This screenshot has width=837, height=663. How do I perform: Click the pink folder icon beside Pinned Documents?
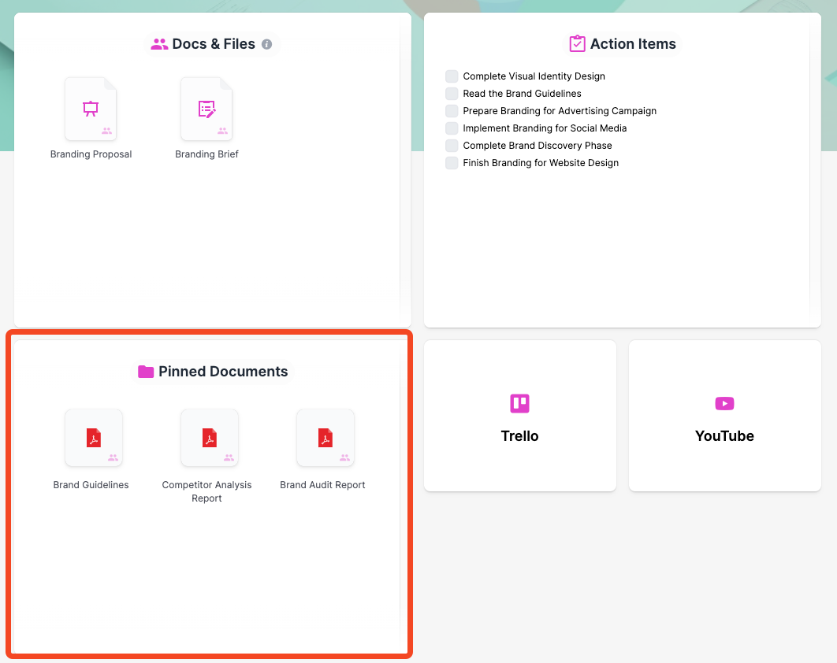[146, 372]
